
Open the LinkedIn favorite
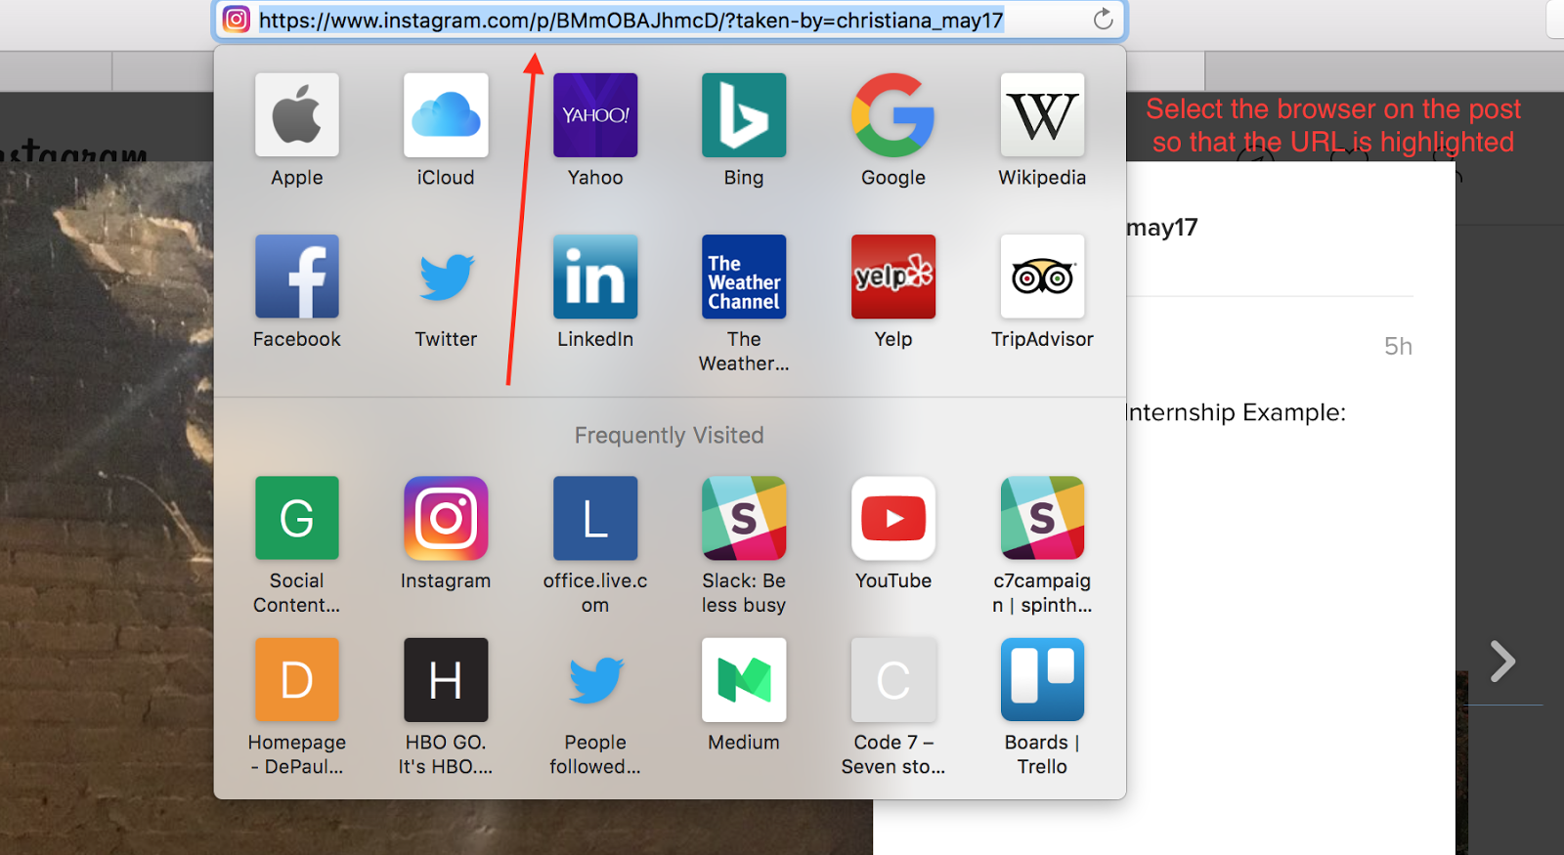(595, 277)
